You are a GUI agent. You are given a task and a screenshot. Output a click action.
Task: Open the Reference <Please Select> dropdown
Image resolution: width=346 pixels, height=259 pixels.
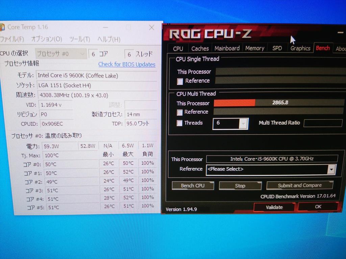271,169
